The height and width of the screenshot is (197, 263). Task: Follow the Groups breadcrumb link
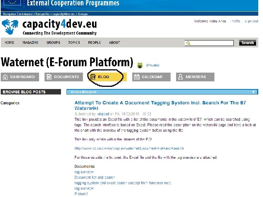(83, 14)
